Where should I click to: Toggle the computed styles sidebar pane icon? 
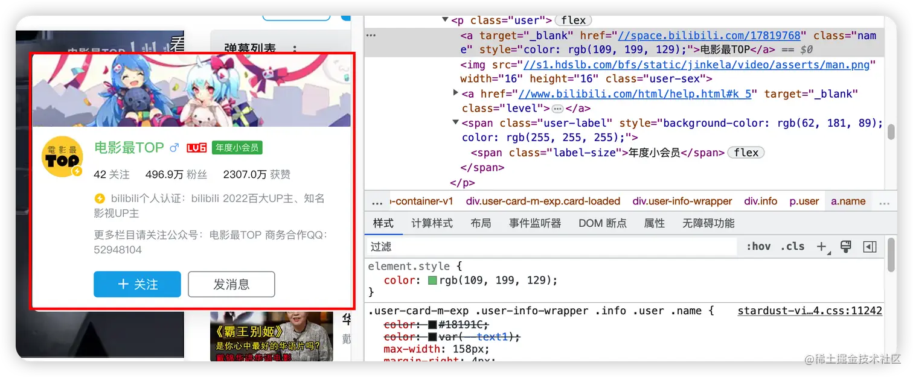pos(870,246)
